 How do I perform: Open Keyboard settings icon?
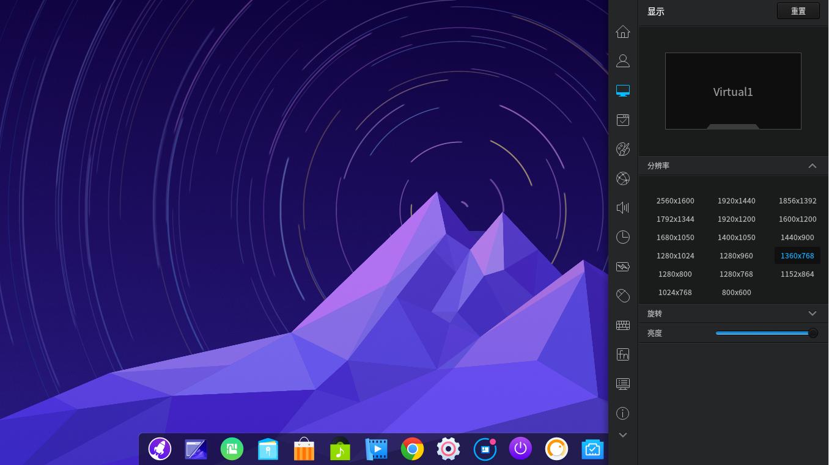[x=622, y=325]
